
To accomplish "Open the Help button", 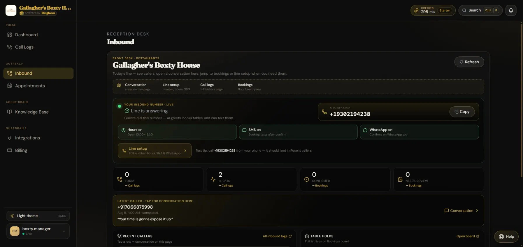I will (506, 237).
